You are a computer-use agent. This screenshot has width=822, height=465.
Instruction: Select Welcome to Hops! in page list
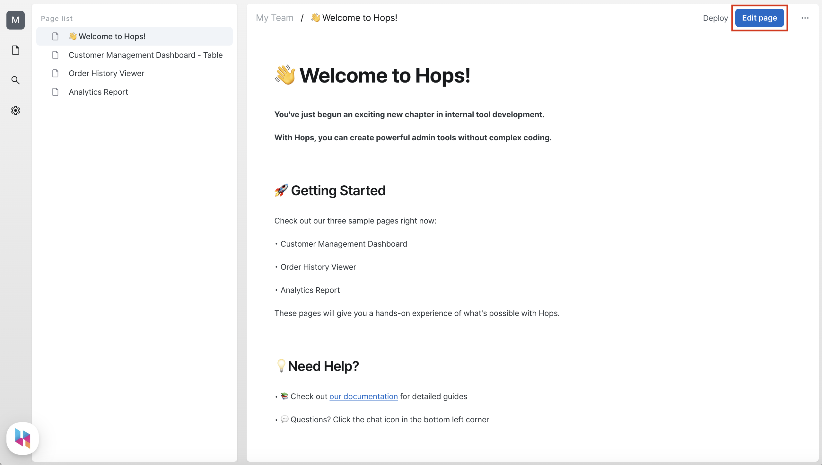click(135, 36)
